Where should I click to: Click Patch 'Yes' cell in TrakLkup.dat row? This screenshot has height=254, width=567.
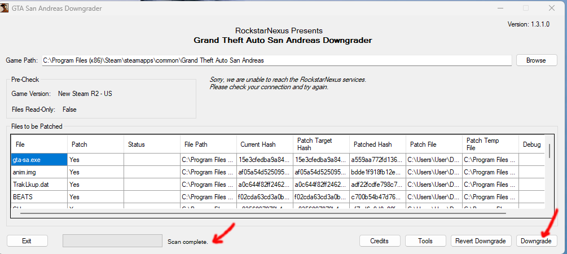[95, 185]
